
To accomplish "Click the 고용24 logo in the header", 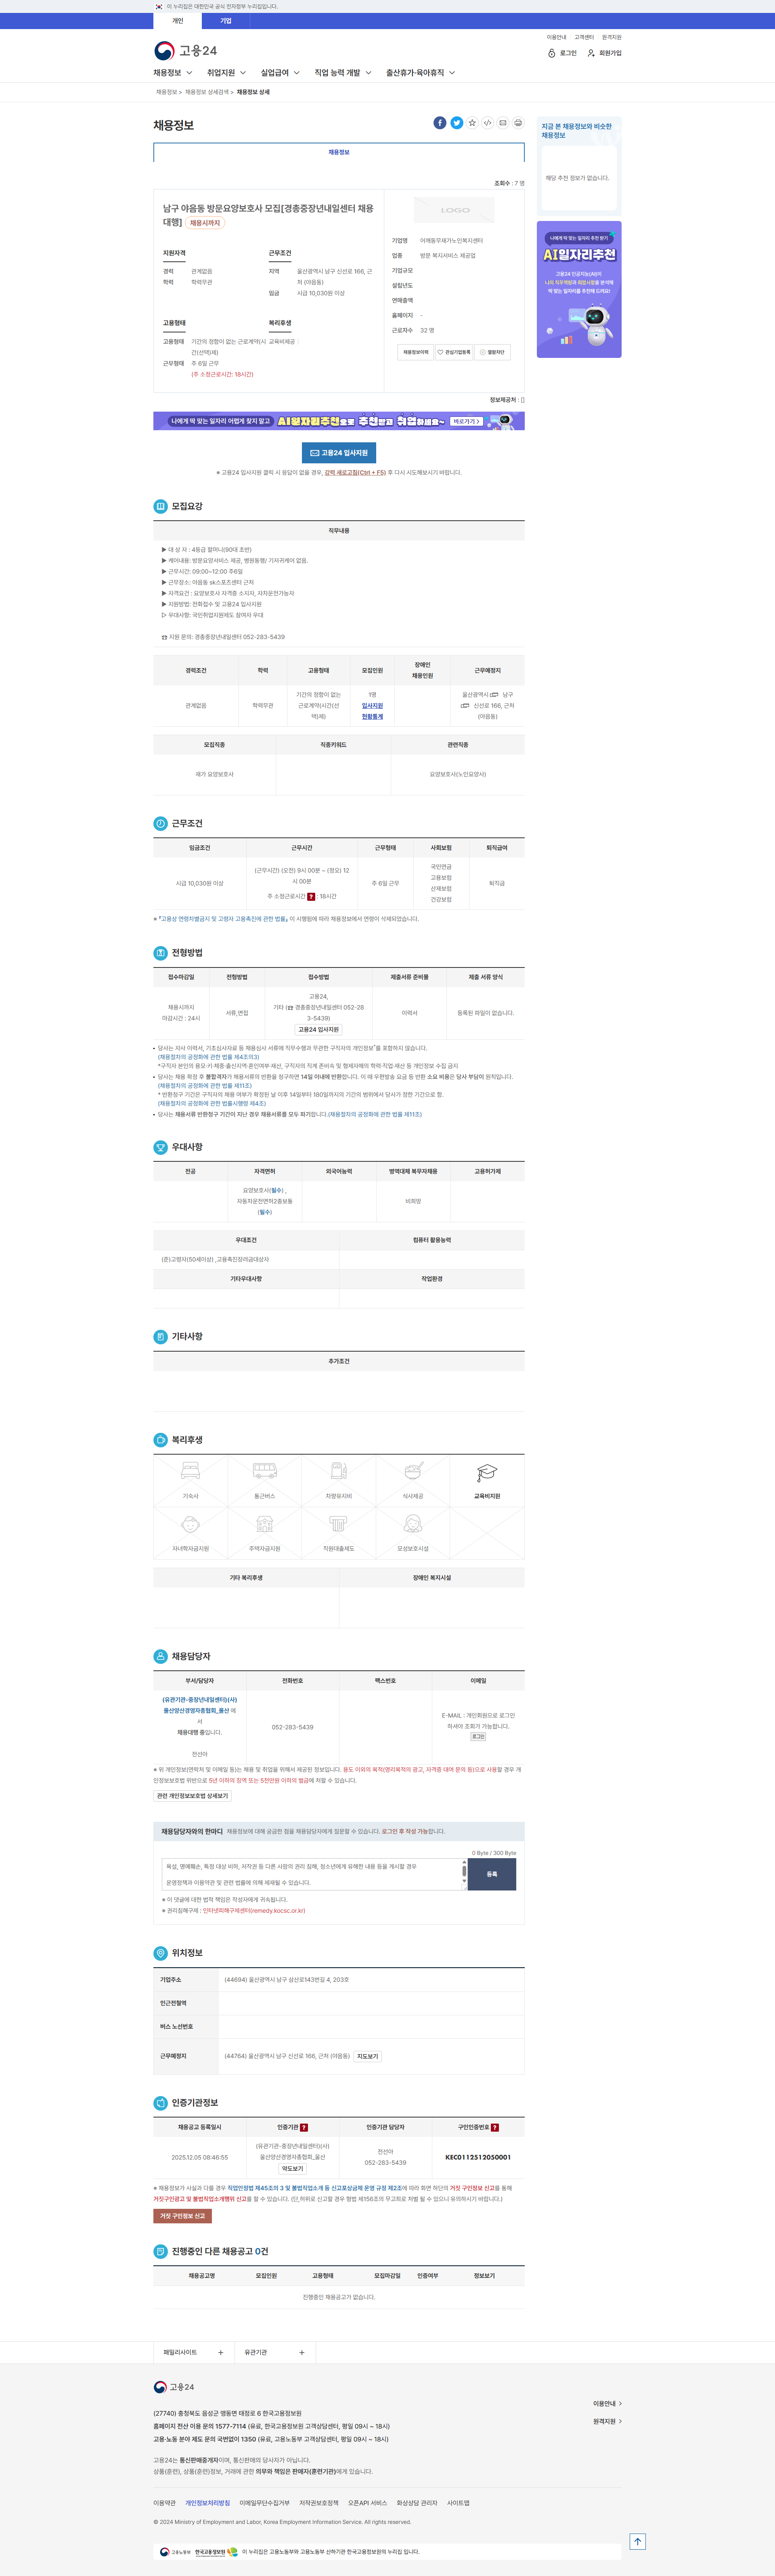I will 186,51.
